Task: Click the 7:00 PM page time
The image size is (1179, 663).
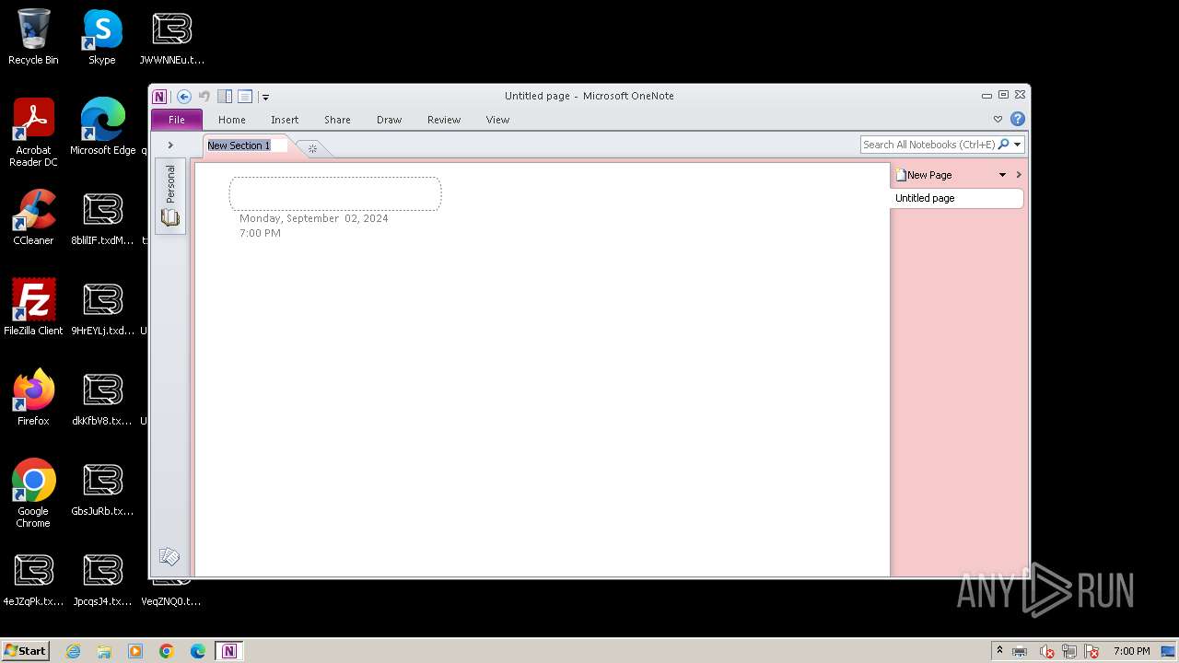Action: coord(260,233)
